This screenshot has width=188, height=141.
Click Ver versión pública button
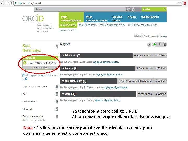pyautogui.click(x=40, y=68)
